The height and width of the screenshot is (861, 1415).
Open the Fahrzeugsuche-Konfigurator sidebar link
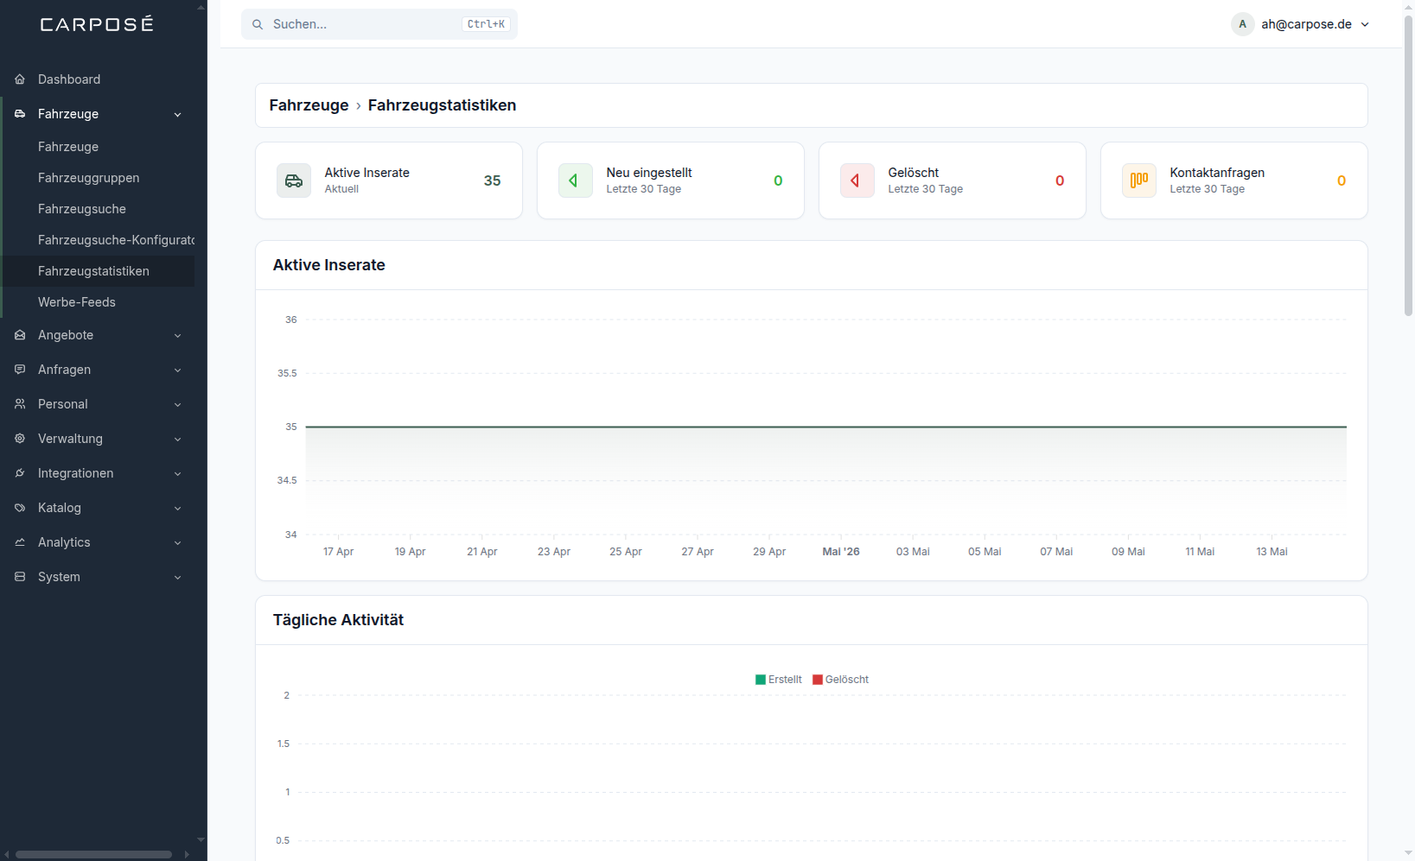point(99,240)
